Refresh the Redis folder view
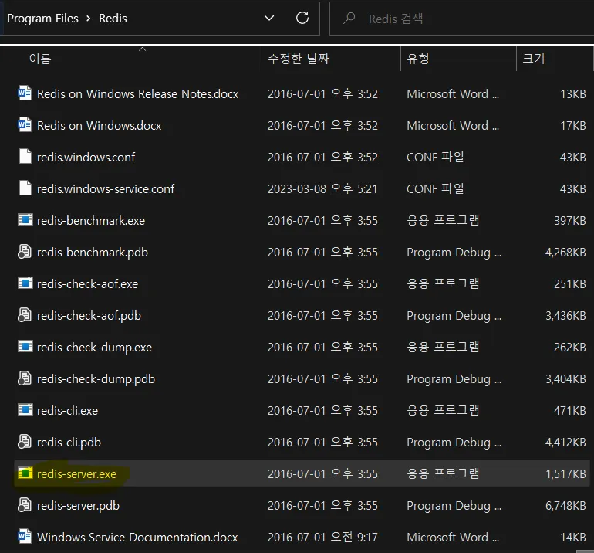Screen dimensions: 594x553 302,18
